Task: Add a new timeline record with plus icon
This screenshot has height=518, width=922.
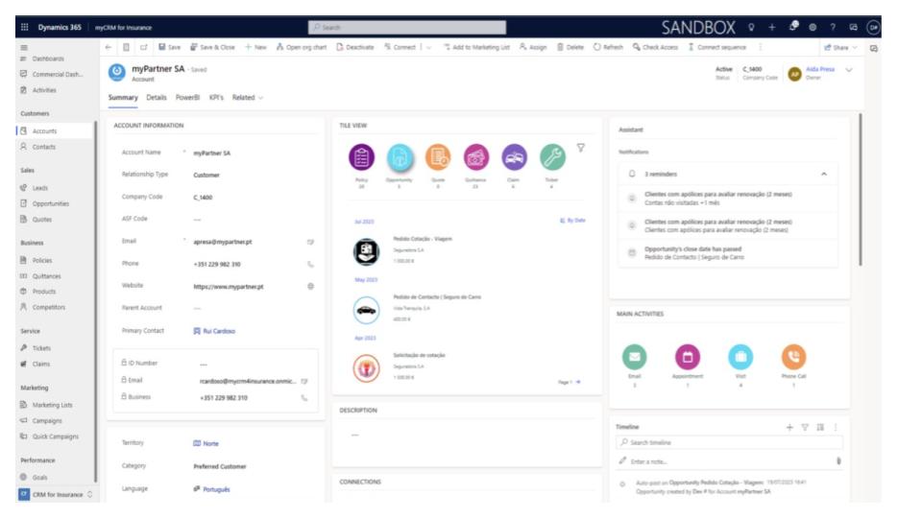Action: point(789,427)
